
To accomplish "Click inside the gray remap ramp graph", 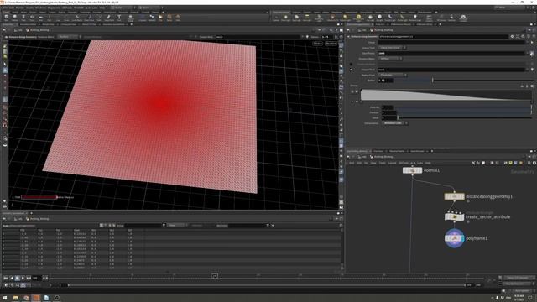I will pyautogui.click(x=446, y=95).
